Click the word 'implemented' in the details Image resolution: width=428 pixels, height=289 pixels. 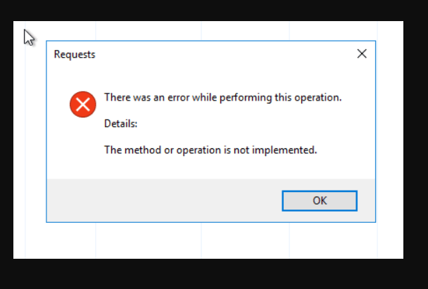click(x=284, y=150)
